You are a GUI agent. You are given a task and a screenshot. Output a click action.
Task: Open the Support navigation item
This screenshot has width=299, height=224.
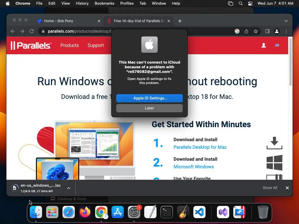(x=96, y=45)
